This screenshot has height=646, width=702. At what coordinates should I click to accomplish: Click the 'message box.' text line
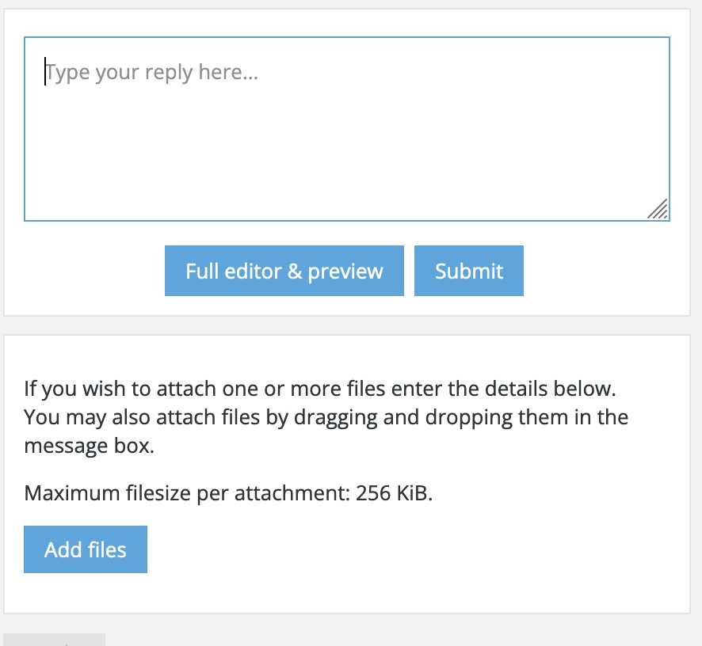(89, 446)
